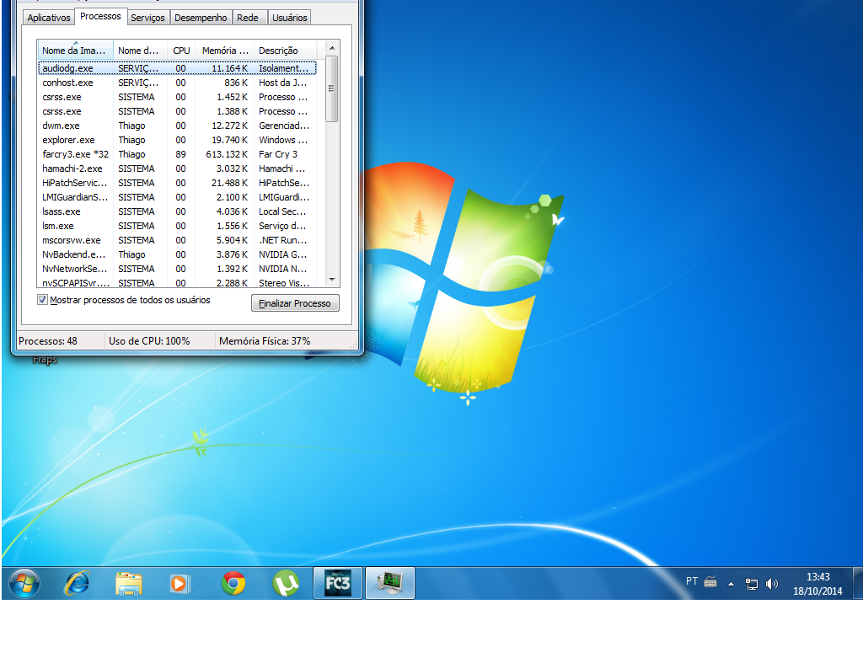Click the process list scrollbar thumb

click(332, 88)
